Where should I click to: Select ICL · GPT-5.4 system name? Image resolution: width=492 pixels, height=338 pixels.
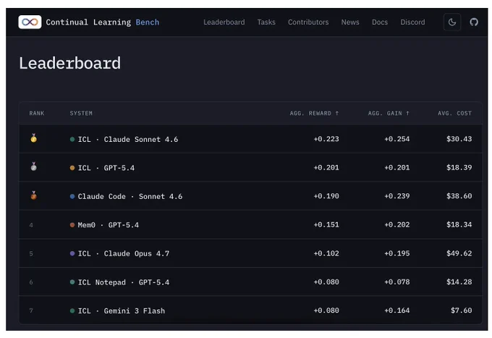pos(106,168)
